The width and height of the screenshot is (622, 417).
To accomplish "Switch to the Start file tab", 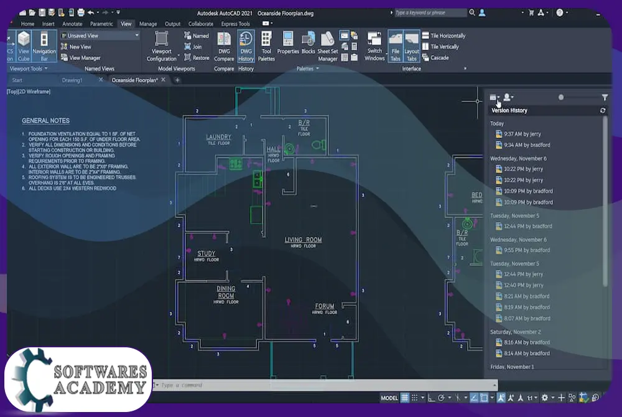I will point(17,80).
